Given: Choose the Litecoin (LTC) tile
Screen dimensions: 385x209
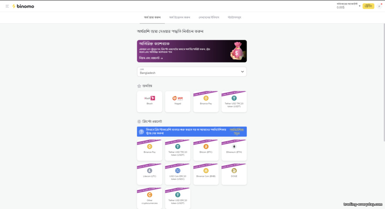Looking at the screenshot, I should coord(150,174).
